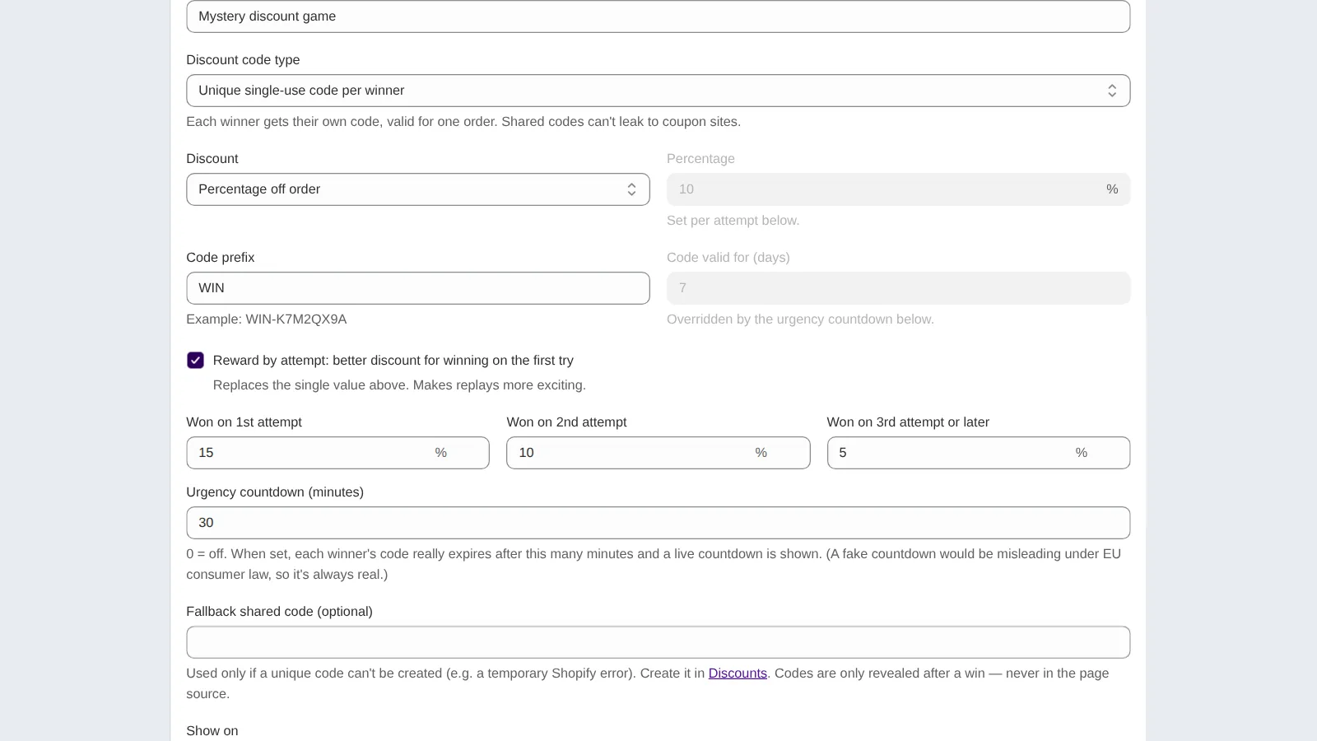Click 'Overridden by the urgency countdown below.' text
1317x741 pixels.
pyautogui.click(x=800, y=319)
